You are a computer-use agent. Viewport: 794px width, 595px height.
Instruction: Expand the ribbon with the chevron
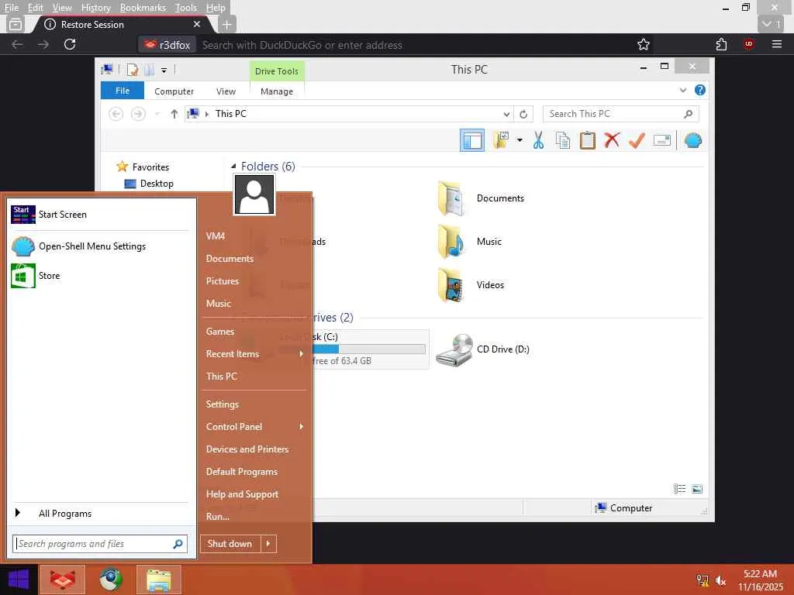pos(682,91)
